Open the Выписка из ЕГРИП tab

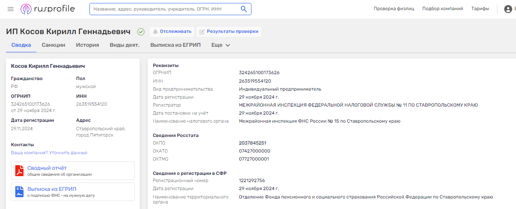tap(176, 45)
